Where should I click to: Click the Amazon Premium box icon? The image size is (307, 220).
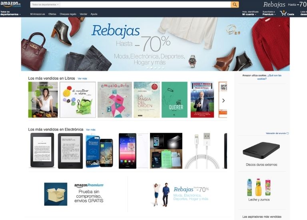56,194
